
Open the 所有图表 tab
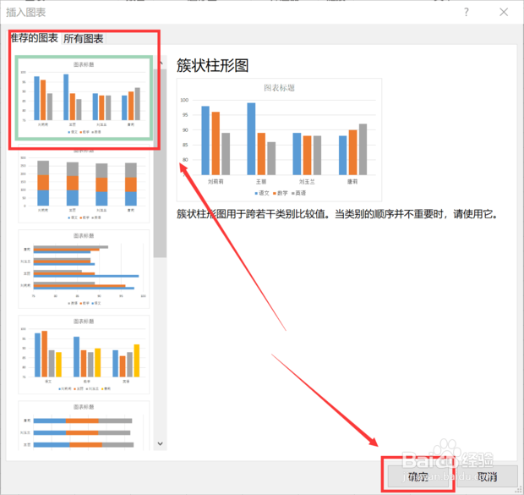[x=84, y=38]
